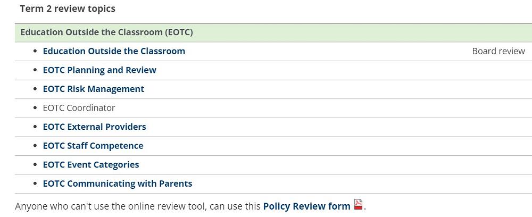Open the EOTC External Providers link
Image resolution: width=532 pixels, height=217 pixels.
point(94,127)
